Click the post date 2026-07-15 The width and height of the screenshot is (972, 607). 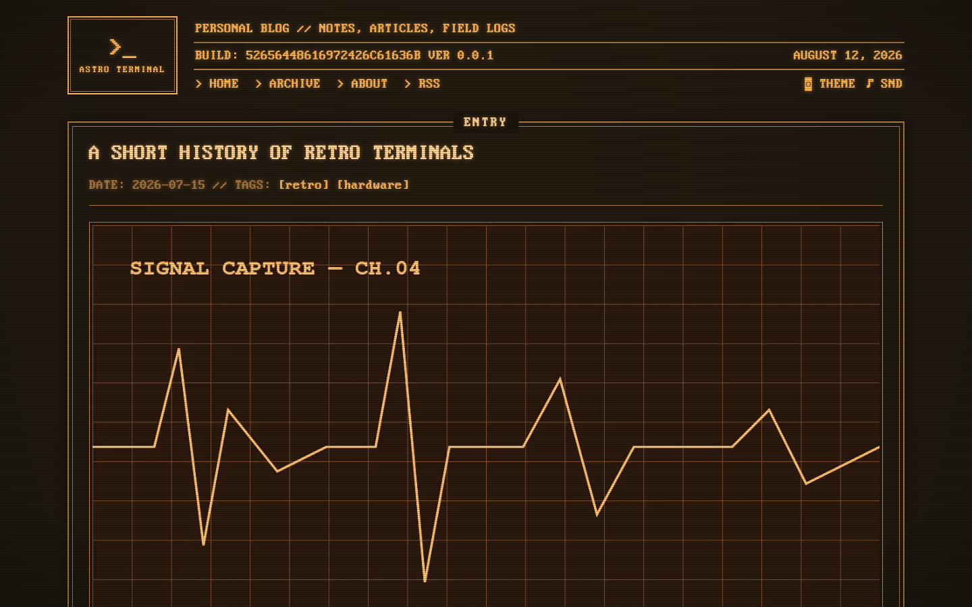coord(169,185)
